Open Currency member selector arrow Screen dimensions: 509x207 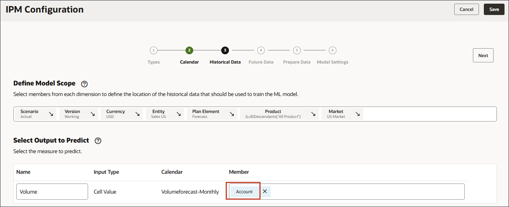coord(138,114)
